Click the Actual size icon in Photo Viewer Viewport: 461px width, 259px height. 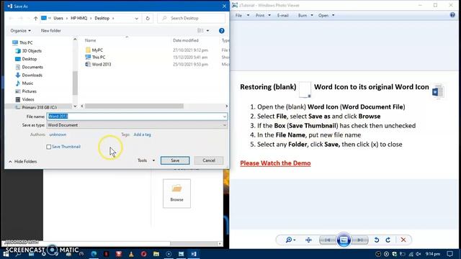click(x=308, y=240)
